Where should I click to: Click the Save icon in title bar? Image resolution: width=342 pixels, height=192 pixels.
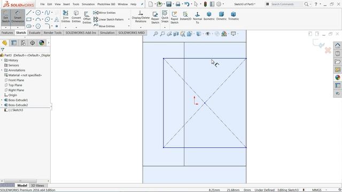pyautogui.click(x=169, y=4)
